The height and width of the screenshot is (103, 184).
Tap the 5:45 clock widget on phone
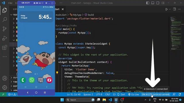pos(36,17)
